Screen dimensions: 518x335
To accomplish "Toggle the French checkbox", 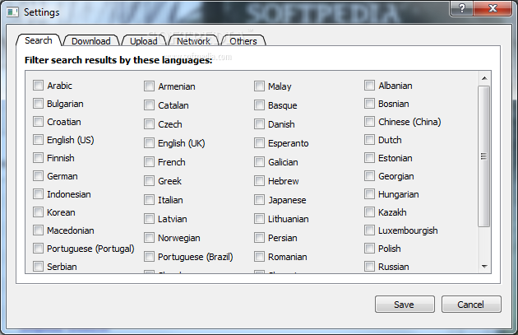I will [x=149, y=162].
